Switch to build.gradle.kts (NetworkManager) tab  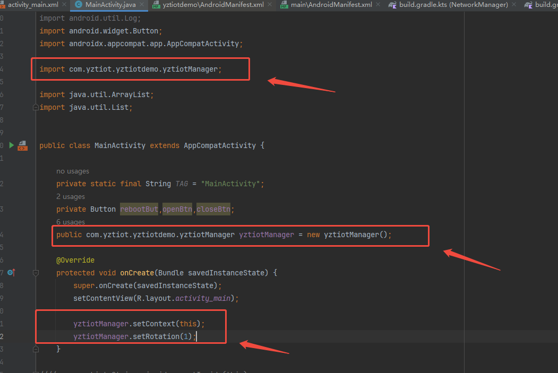tap(453, 5)
